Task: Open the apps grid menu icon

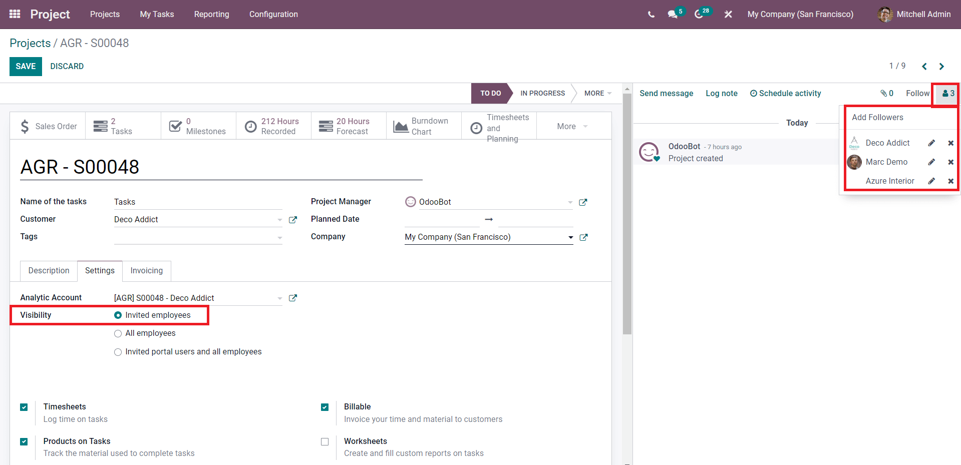Action: [x=15, y=14]
